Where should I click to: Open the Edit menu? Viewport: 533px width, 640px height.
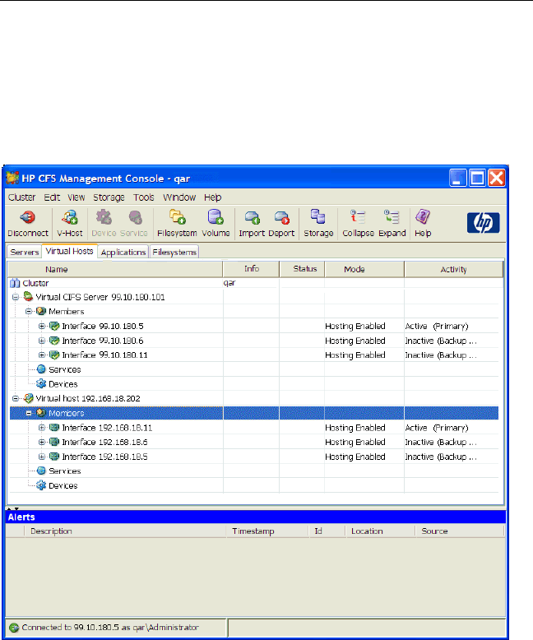point(52,197)
